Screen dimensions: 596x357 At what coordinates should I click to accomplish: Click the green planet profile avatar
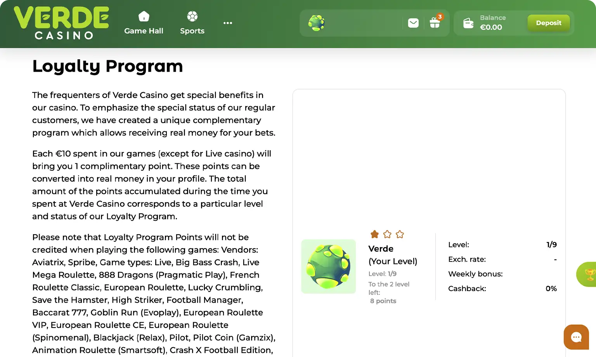click(x=316, y=23)
